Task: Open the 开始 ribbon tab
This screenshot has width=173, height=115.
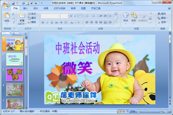Action: click(15, 8)
